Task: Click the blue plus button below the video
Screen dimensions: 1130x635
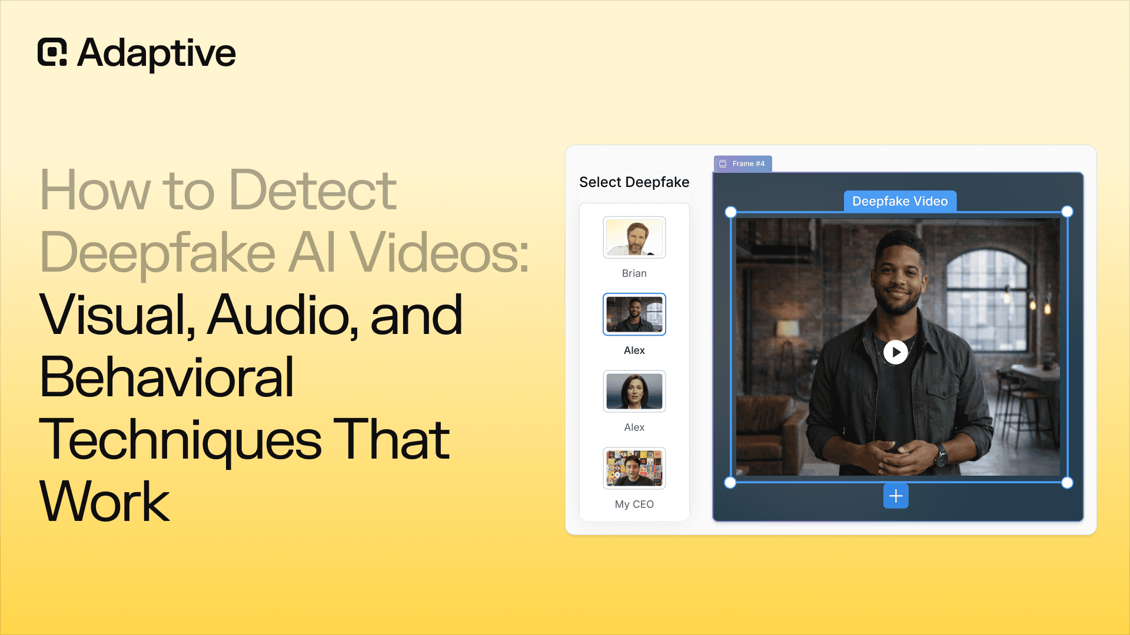Action: coord(896,496)
